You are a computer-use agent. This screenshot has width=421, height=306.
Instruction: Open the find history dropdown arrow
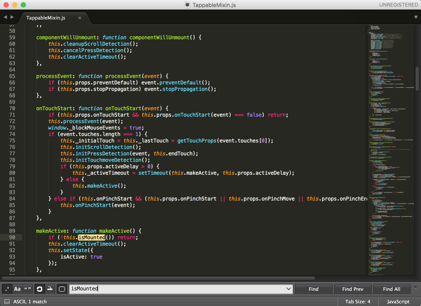point(288,289)
